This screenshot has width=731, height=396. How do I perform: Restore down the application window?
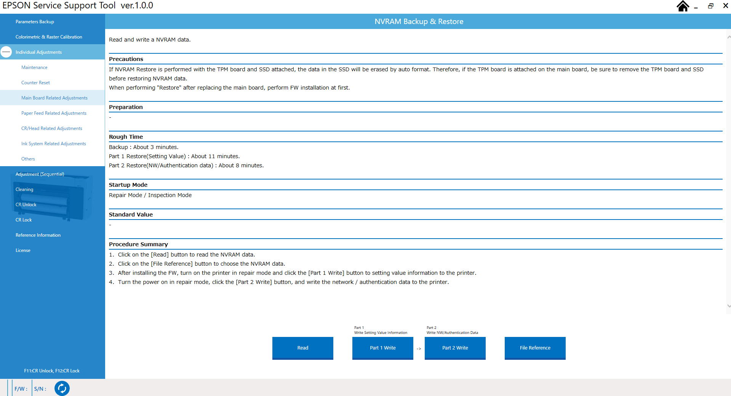710,6
